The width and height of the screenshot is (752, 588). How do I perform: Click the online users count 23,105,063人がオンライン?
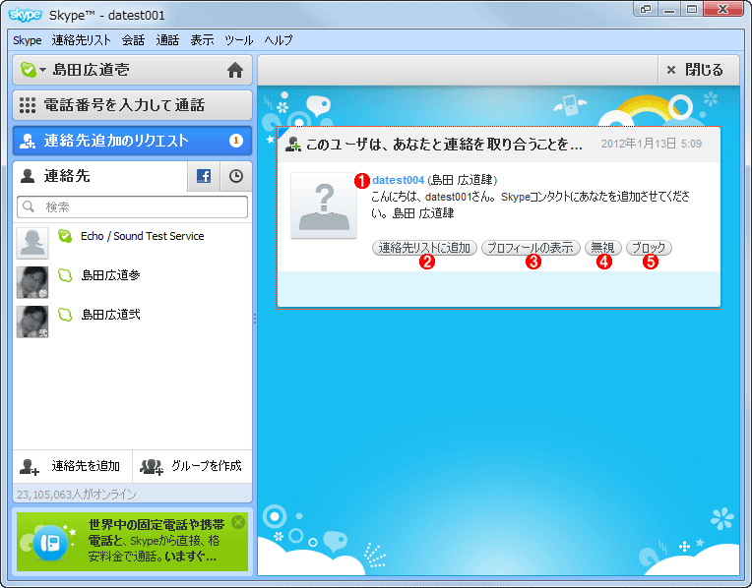(76, 494)
